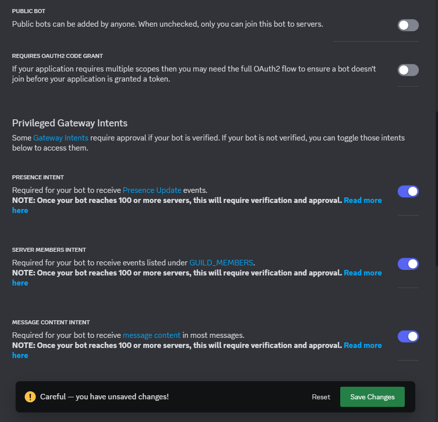The width and height of the screenshot is (438, 422).
Task: Disable the Server Members Intent toggle
Action: (x=408, y=264)
